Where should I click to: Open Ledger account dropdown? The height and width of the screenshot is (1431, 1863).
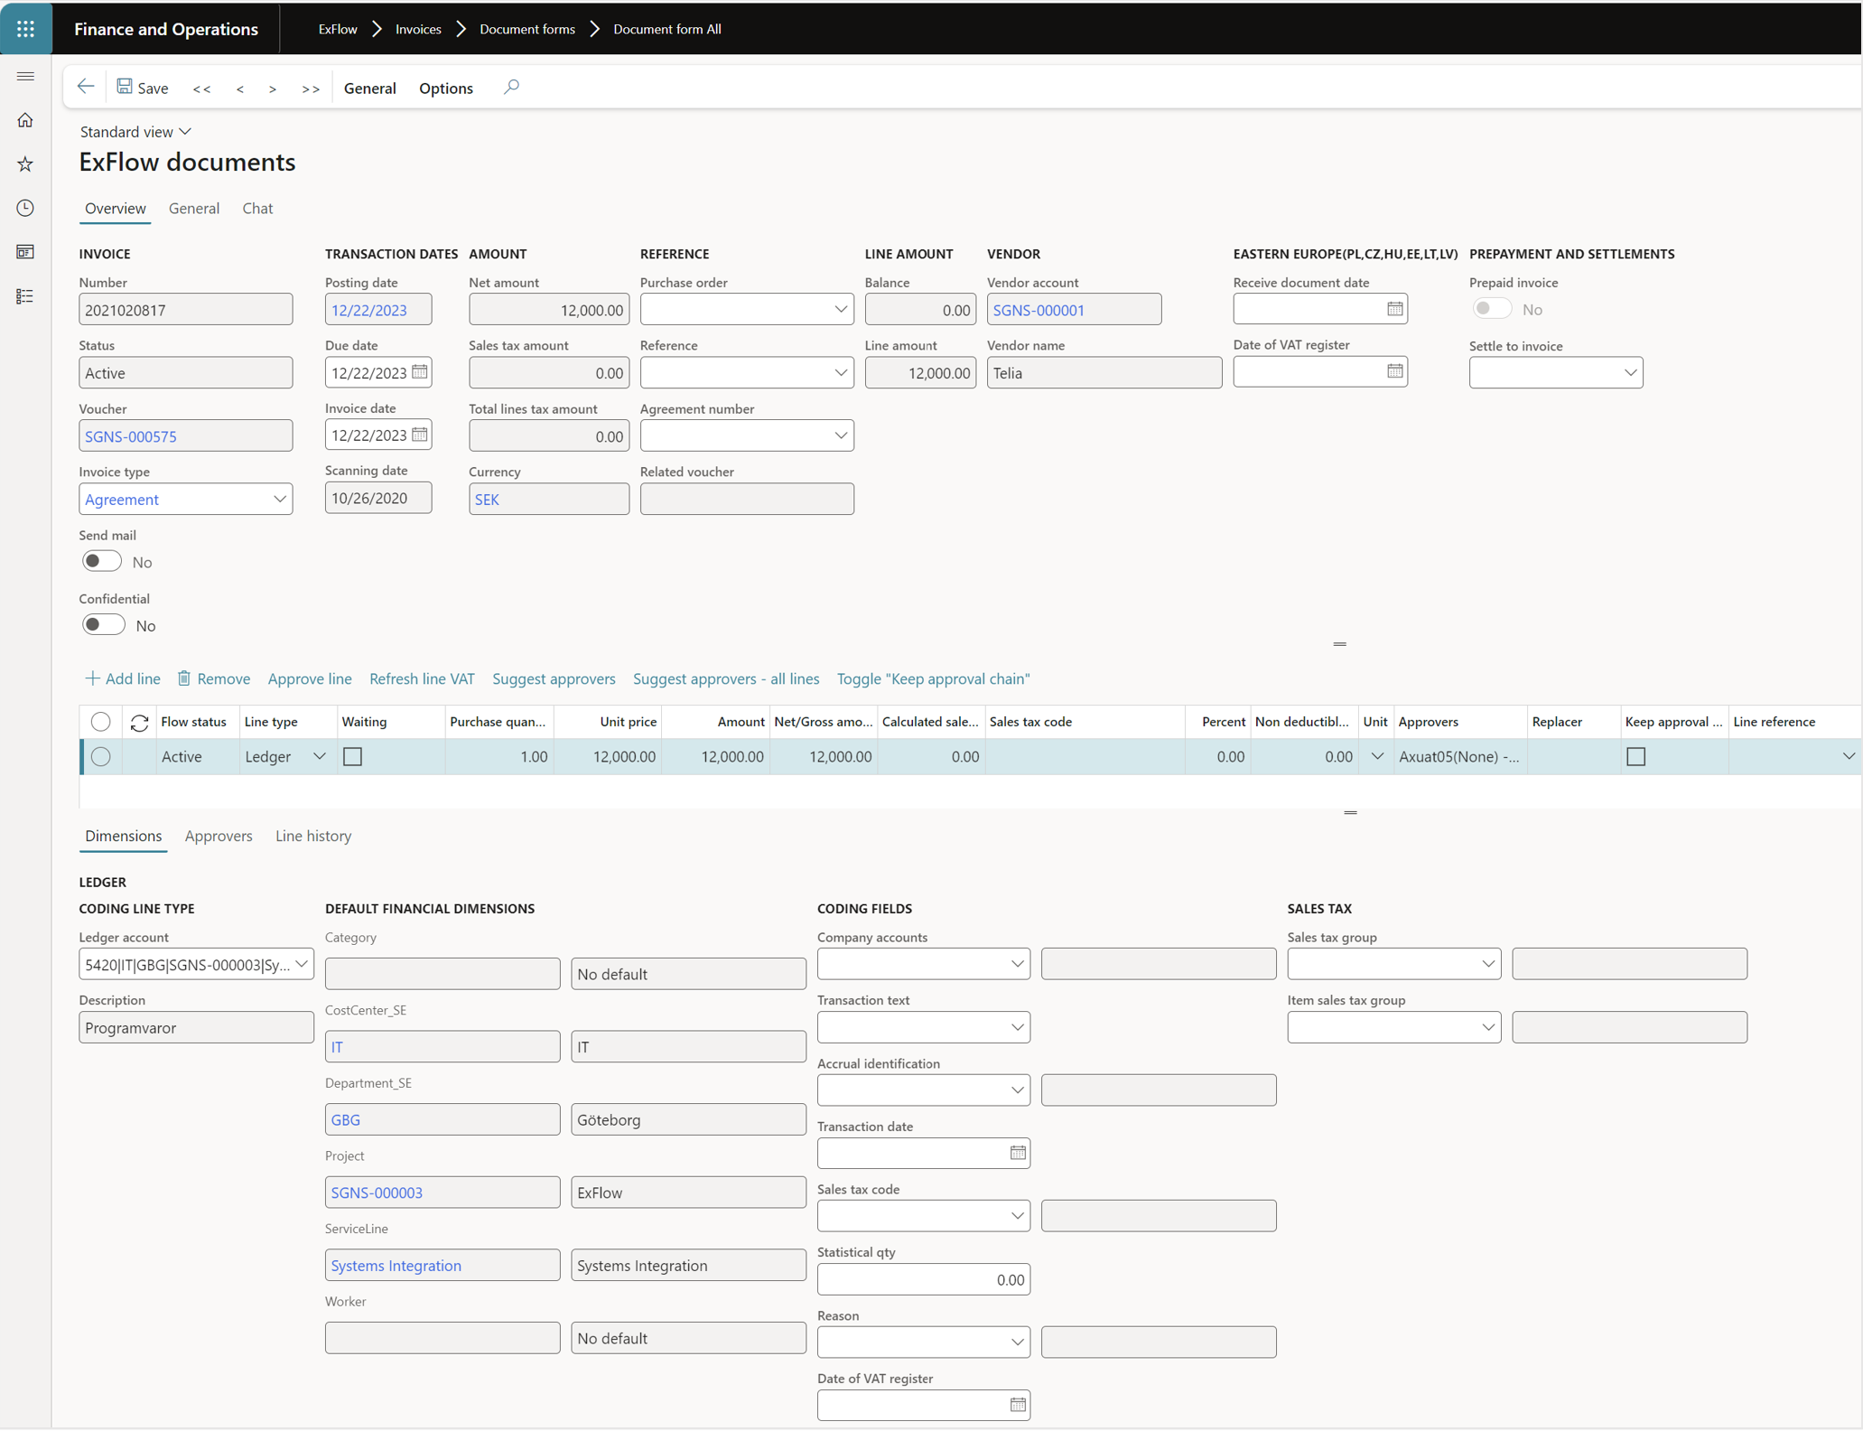pyautogui.click(x=302, y=964)
